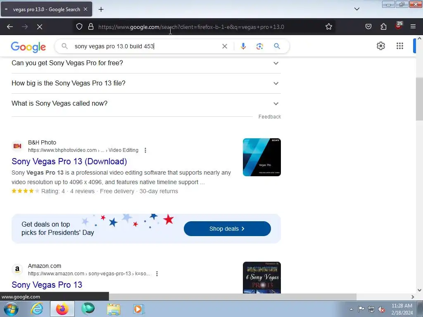Click the Shop deals button

point(227,229)
